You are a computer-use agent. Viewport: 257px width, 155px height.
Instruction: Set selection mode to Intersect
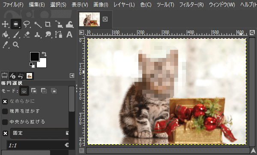pos(54,91)
